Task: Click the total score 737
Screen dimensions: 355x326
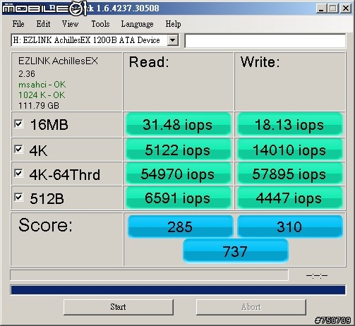Action: tap(236, 251)
